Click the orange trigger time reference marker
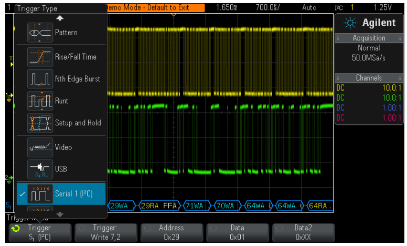This screenshot has width=407, height=246. [x=174, y=15]
